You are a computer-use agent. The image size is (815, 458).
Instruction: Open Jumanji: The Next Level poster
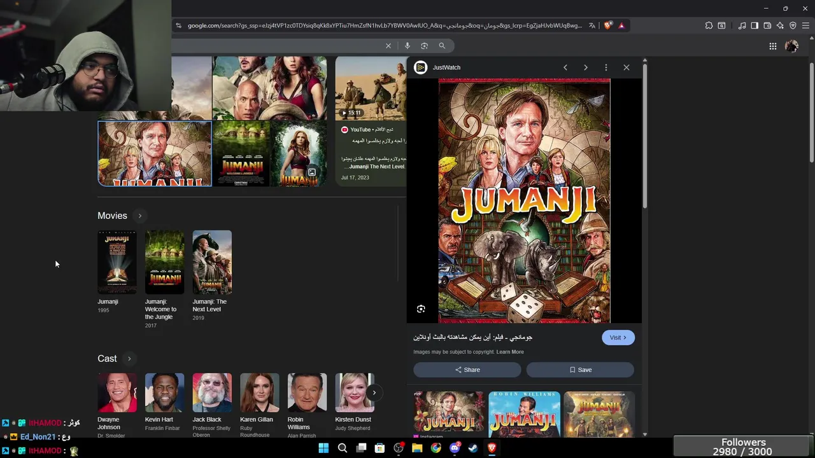click(x=212, y=262)
